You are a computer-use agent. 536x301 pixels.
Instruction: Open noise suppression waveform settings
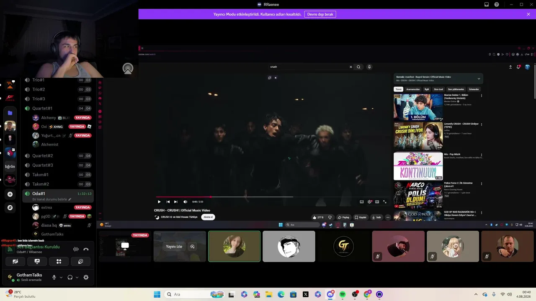[x=76, y=249]
